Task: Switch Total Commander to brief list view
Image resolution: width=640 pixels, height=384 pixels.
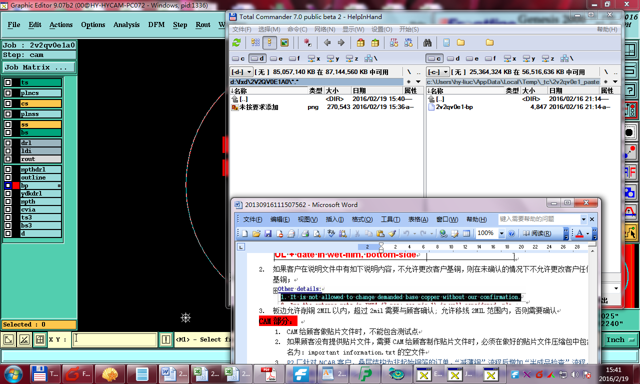Action: click(x=255, y=42)
